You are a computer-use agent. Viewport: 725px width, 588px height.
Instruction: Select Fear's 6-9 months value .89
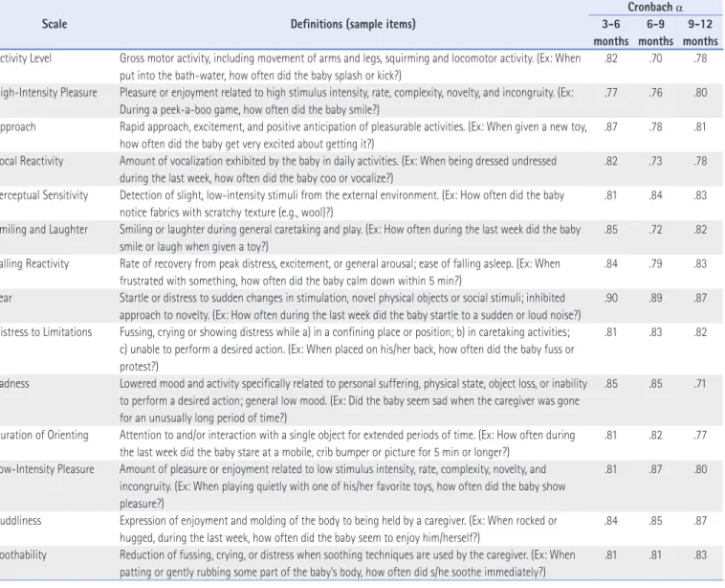pyautogui.click(x=655, y=298)
